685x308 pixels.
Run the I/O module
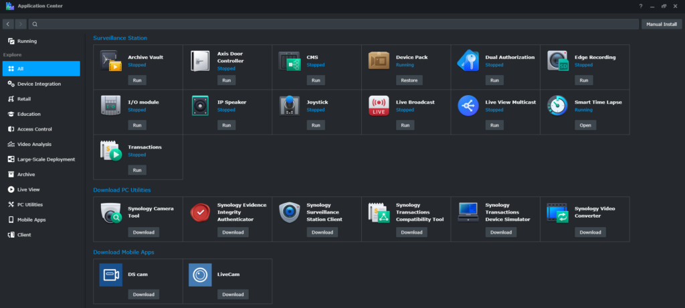(137, 125)
